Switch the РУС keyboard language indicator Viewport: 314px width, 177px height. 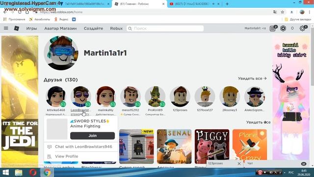(291, 173)
